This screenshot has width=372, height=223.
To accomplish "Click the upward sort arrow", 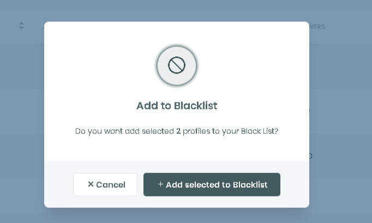I will pos(21,23).
